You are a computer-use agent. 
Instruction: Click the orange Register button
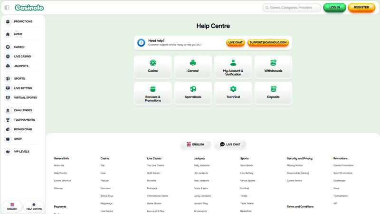[x=361, y=7]
